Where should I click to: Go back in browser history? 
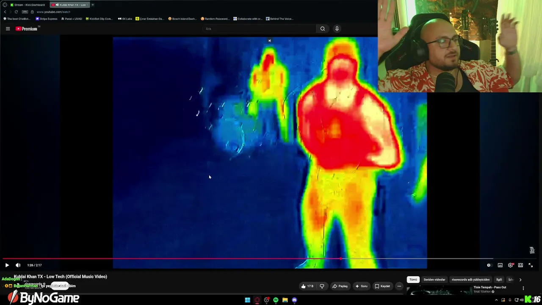5,12
